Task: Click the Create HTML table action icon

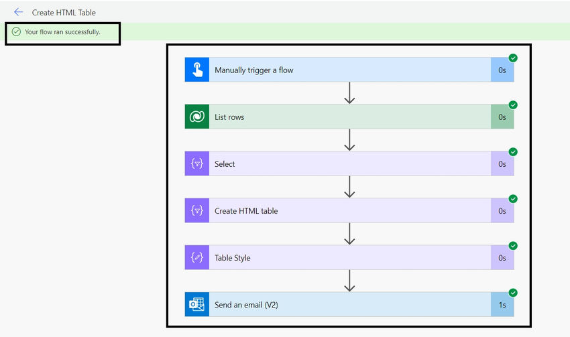Action: click(197, 210)
